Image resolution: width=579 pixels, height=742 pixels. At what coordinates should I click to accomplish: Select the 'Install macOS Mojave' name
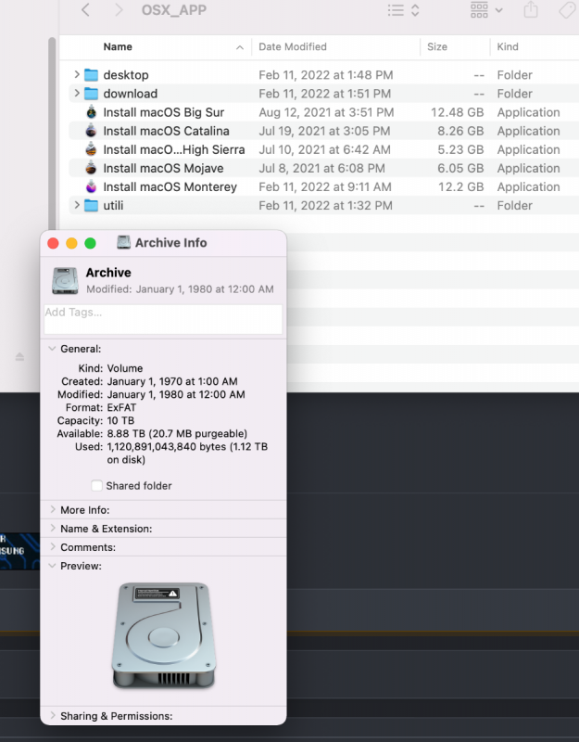(x=164, y=168)
